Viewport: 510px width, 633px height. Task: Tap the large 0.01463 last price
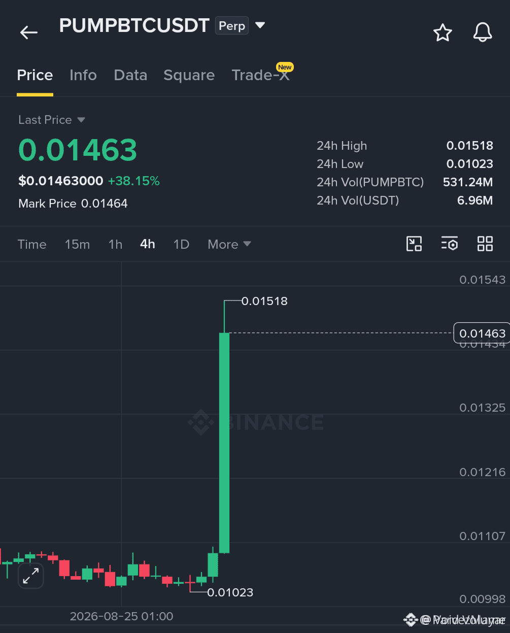(x=78, y=150)
